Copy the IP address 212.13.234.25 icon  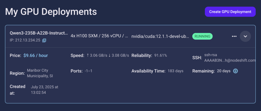(x=44, y=40)
